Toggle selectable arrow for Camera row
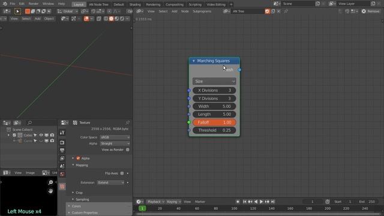This screenshot has height=216, width=384. point(35,141)
